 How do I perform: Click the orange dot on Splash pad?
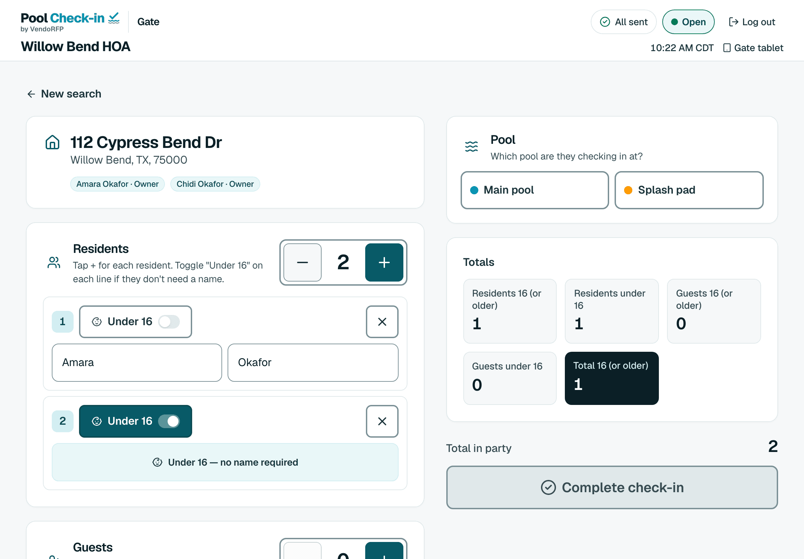pos(628,190)
